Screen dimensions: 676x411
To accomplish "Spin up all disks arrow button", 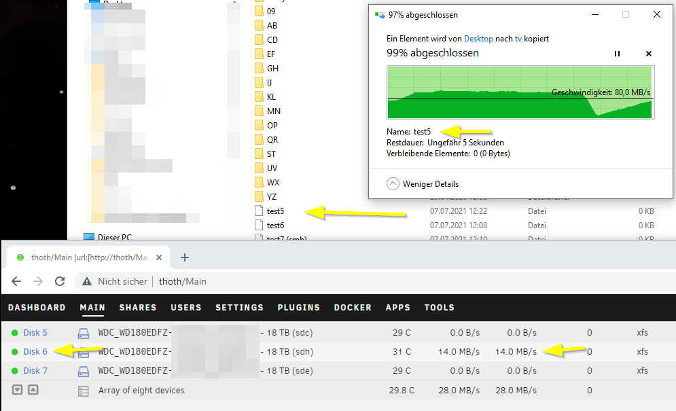I will [x=33, y=390].
